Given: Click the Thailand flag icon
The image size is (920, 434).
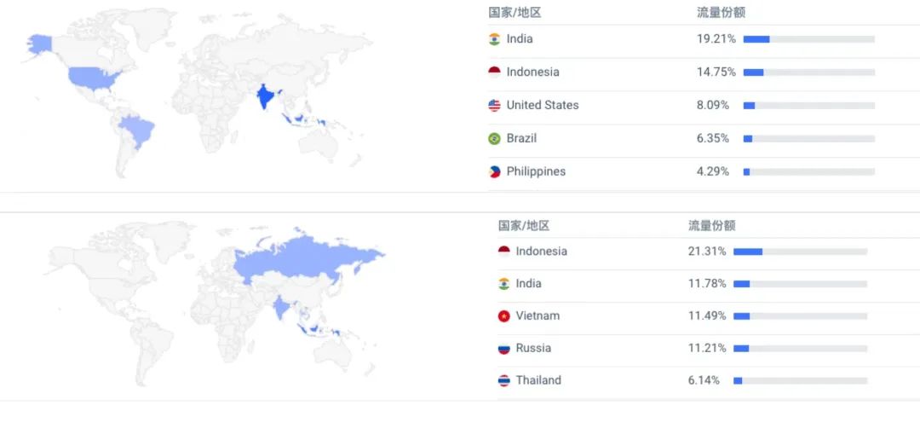Looking at the screenshot, I should (x=503, y=380).
